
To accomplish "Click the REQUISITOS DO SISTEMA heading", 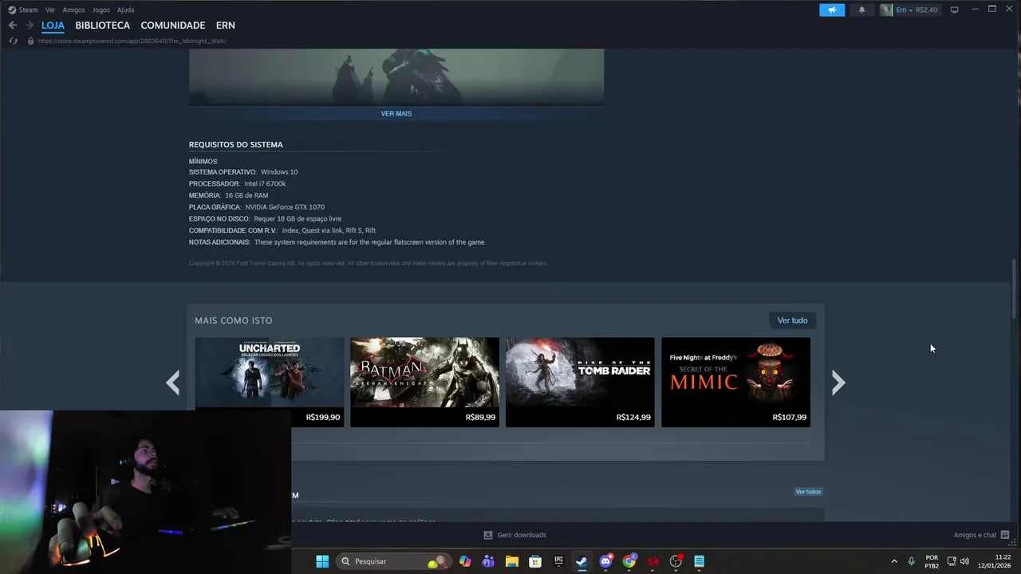I will pos(235,144).
